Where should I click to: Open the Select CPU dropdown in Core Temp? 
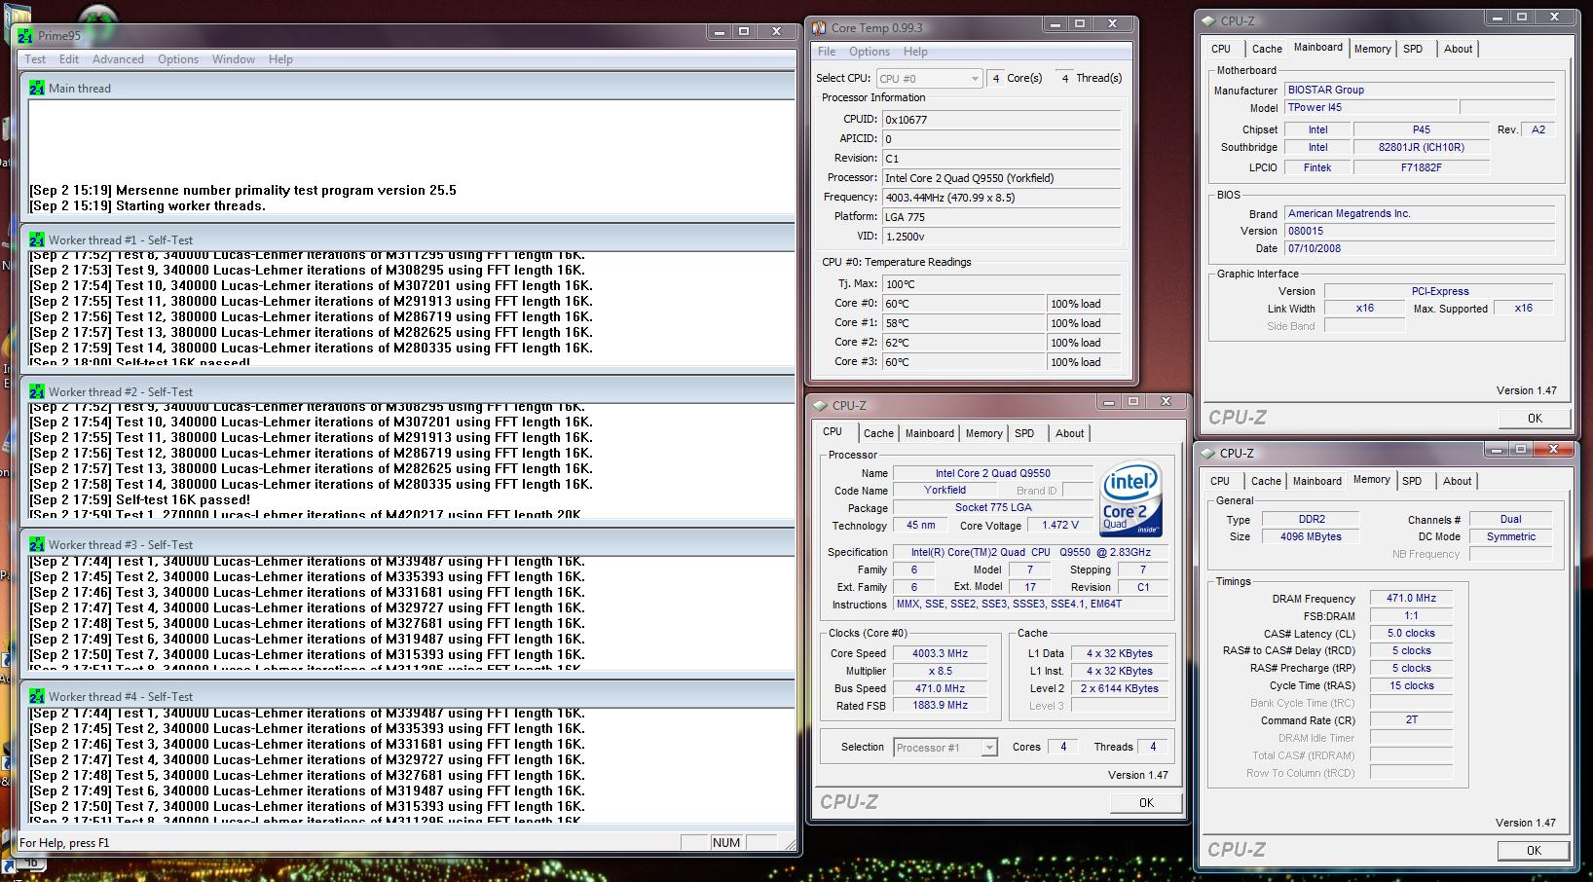click(929, 78)
